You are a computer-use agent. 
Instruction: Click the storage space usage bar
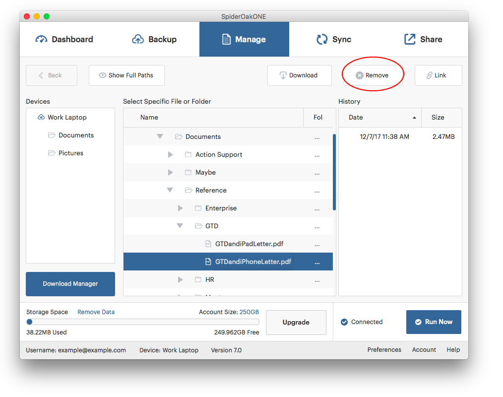(143, 322)
